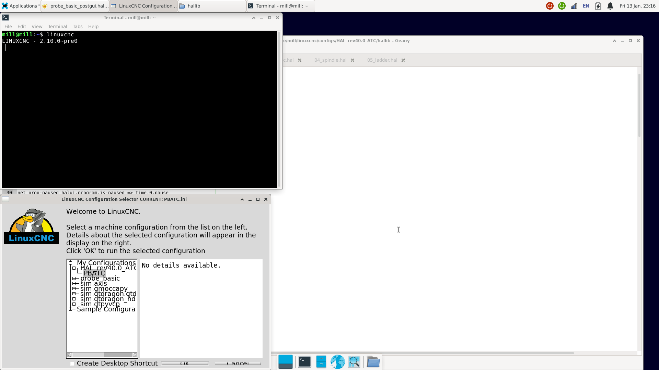Image resolution: width=659 pixels, height=370 pixels.
Task: Click the terminal window roll-up arrow button
Action: pyautogui.click(x=254, y=18)
